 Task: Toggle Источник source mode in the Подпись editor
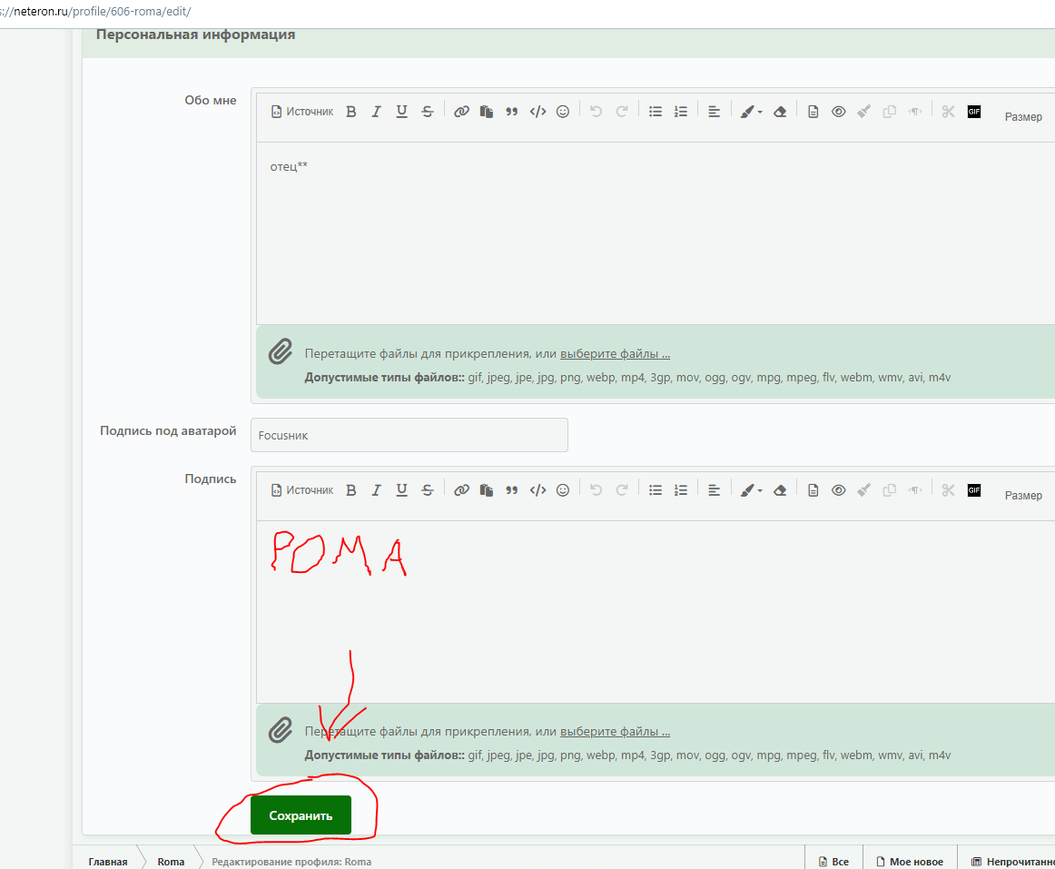pyautogui.click(x=302, y=490)
